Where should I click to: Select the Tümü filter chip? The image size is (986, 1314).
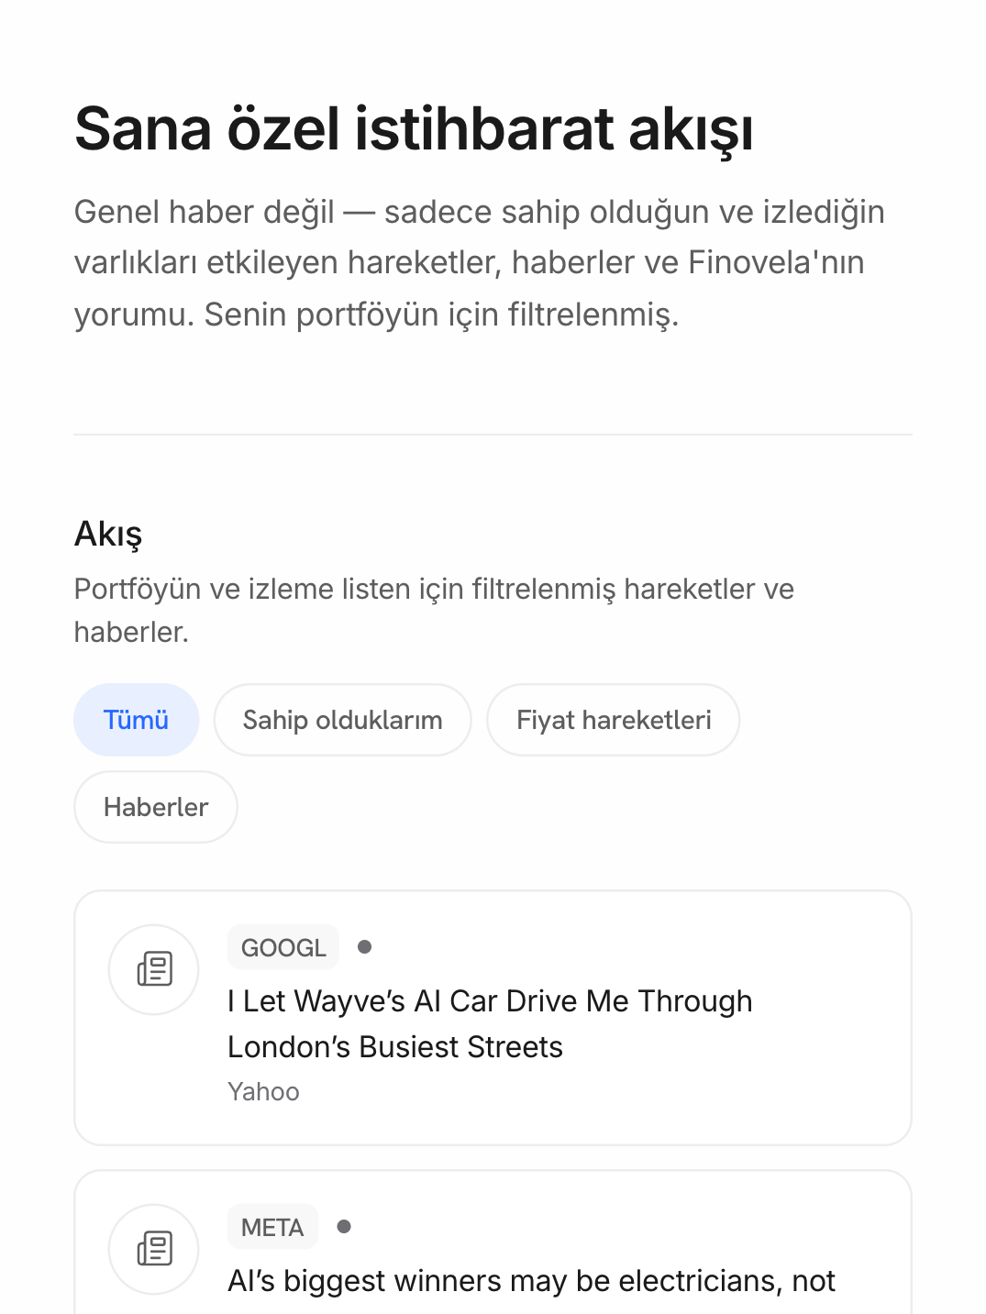136,720
